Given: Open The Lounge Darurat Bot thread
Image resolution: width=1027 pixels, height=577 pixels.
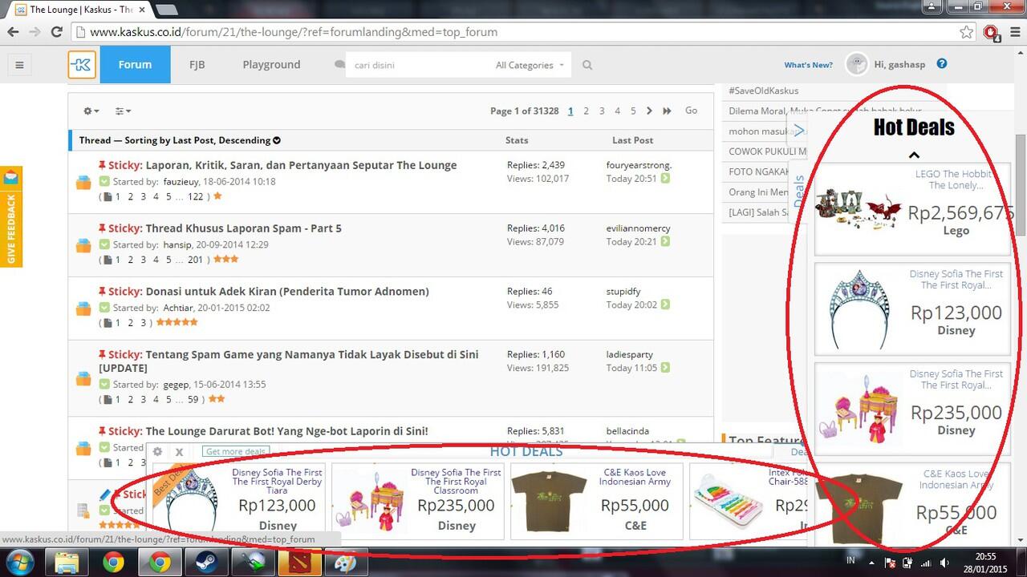Looking at the screenshot, I should pos(286,431).
